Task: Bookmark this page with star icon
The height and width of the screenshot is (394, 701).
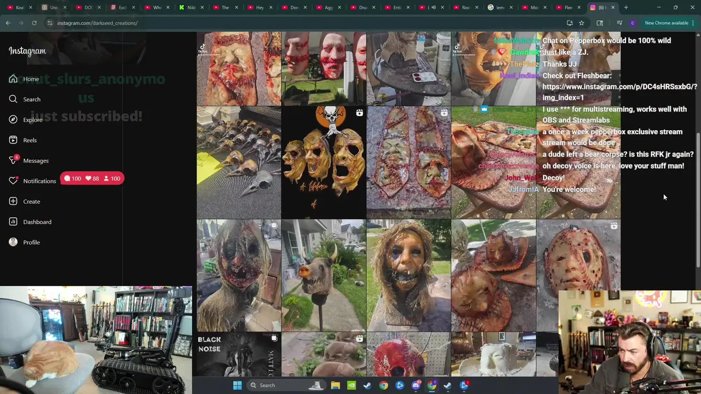Action: click(x=582, y=23)
